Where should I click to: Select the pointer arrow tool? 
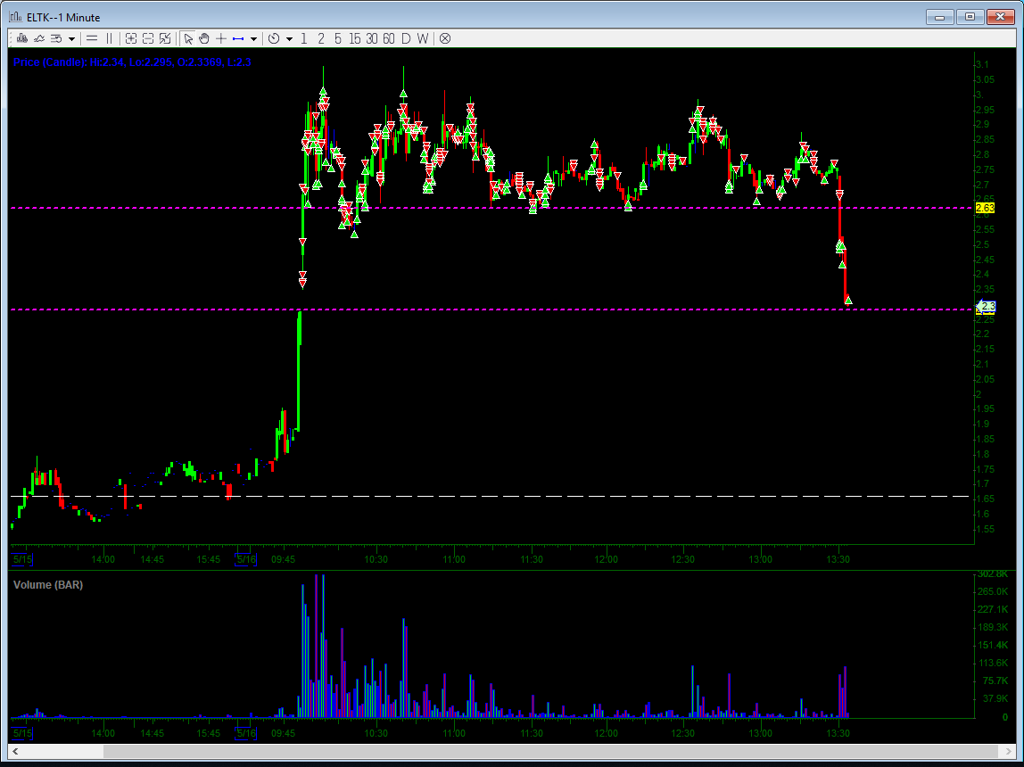pos(189,38)
